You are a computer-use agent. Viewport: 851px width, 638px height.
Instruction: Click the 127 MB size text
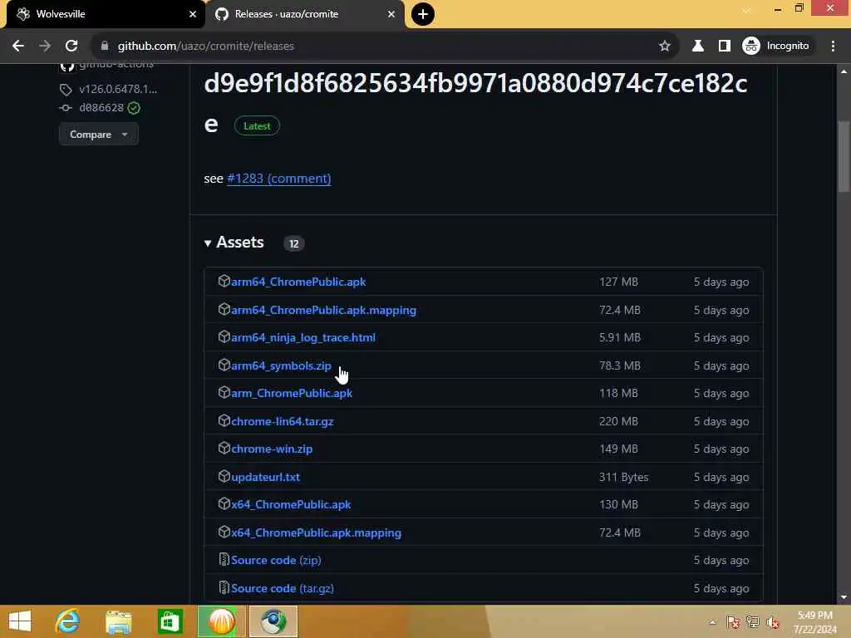pos(618,282)
